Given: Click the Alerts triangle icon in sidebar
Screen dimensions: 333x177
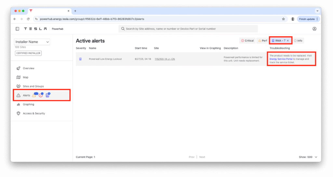Looking at the screenshot, I should point(19,95).
